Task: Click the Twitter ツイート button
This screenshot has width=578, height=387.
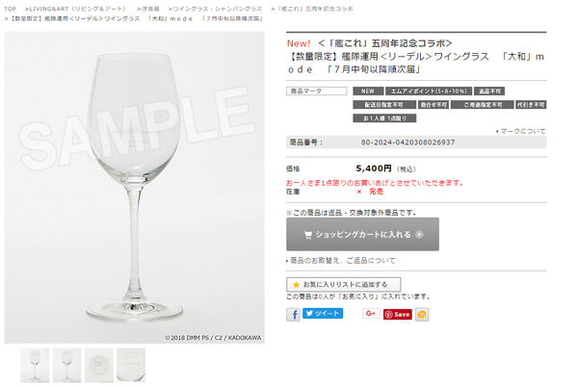Action: tap(323, 314)
